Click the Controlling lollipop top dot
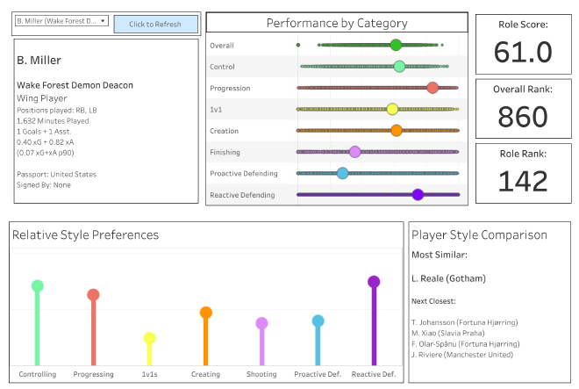 click(x=37, y=285)
